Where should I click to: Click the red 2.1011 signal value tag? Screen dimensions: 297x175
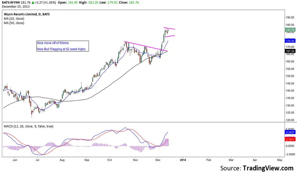(x=290, y=139)
